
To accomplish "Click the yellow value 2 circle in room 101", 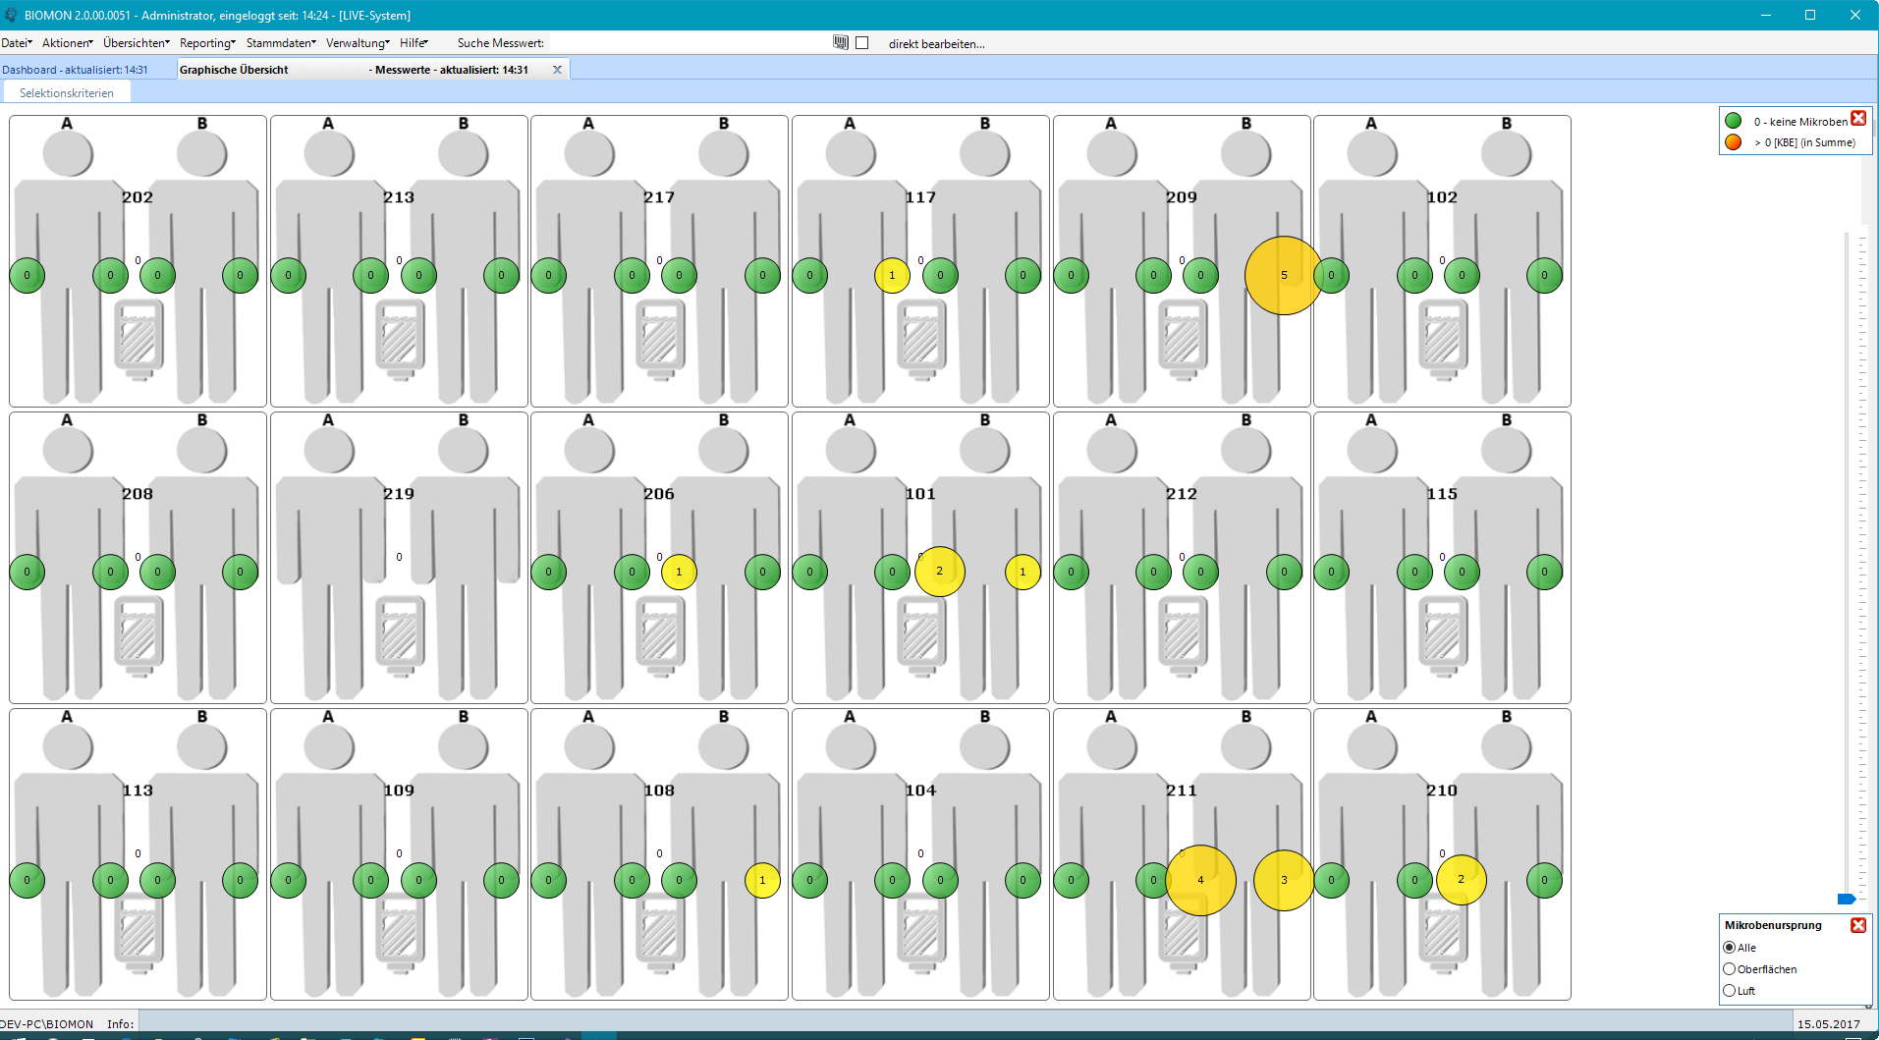I will 939,571.
